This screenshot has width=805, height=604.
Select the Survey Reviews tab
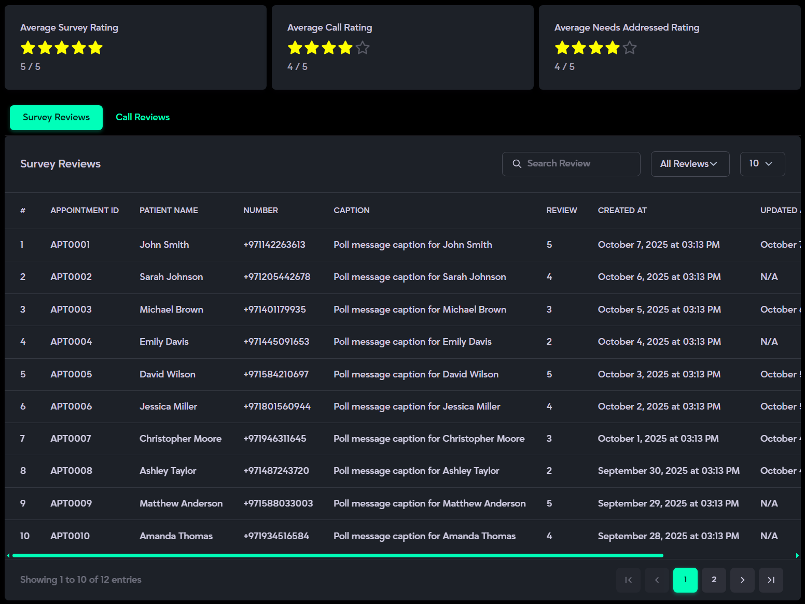click(x=56, y=117)
